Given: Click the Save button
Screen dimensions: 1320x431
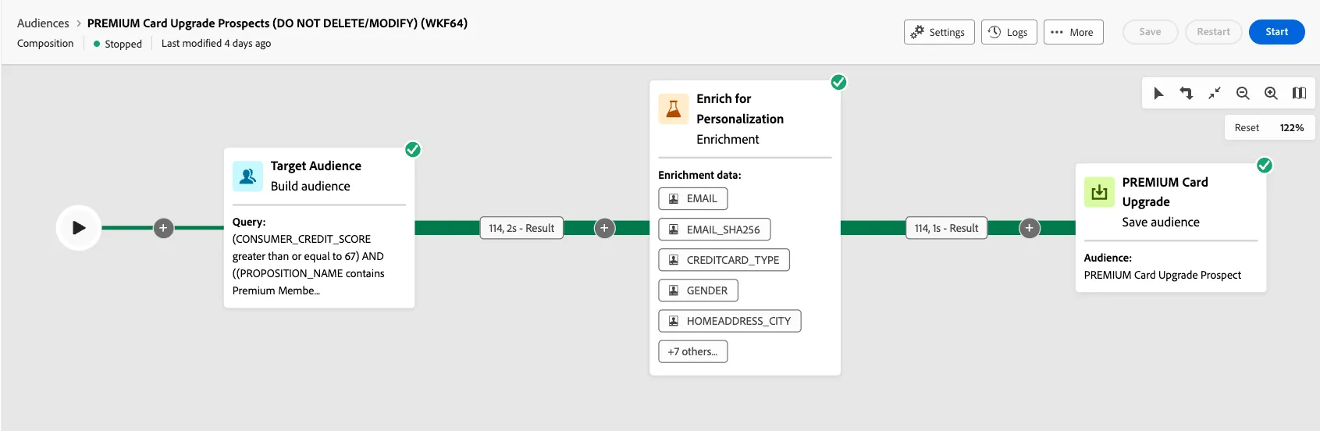Looking at the screenshot, I should (x=1150, y=32).
